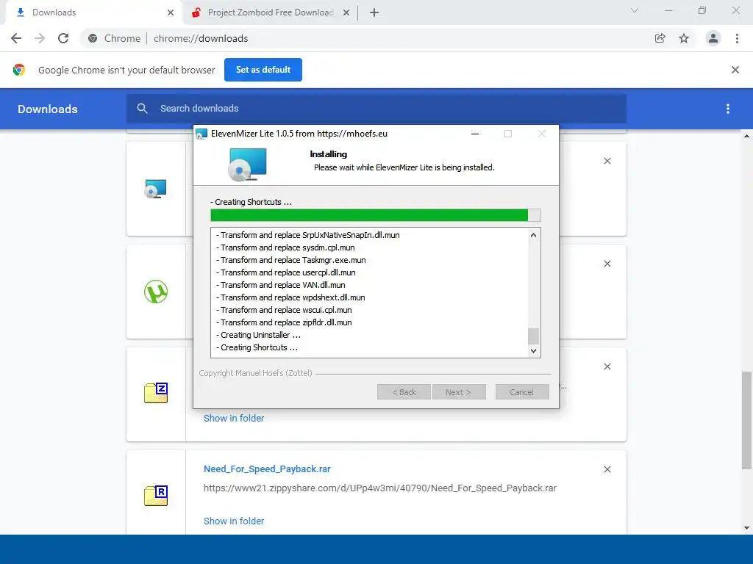Click the uTorrent file icon
753x564 pixels.
click(x=156, y=292)
